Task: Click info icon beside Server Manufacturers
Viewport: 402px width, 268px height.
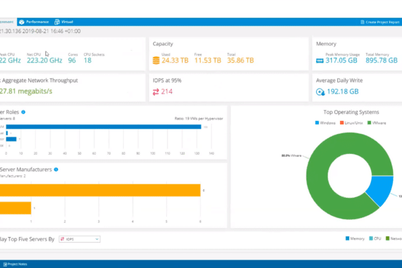Action: pyautogui.click(x=56, y=170)
